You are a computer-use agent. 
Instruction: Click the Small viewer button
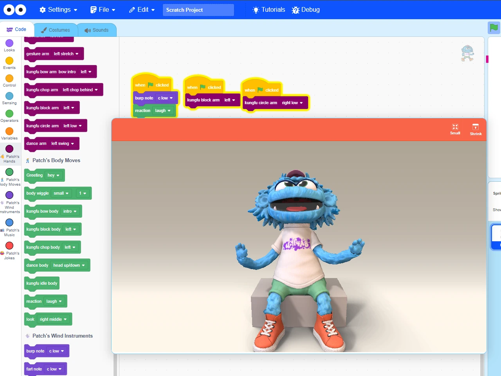click(x=455, y=129)
